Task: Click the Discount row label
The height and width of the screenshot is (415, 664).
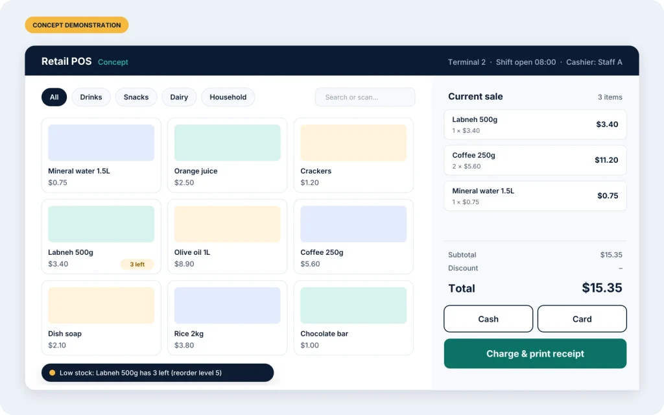Action: point(463,268)
